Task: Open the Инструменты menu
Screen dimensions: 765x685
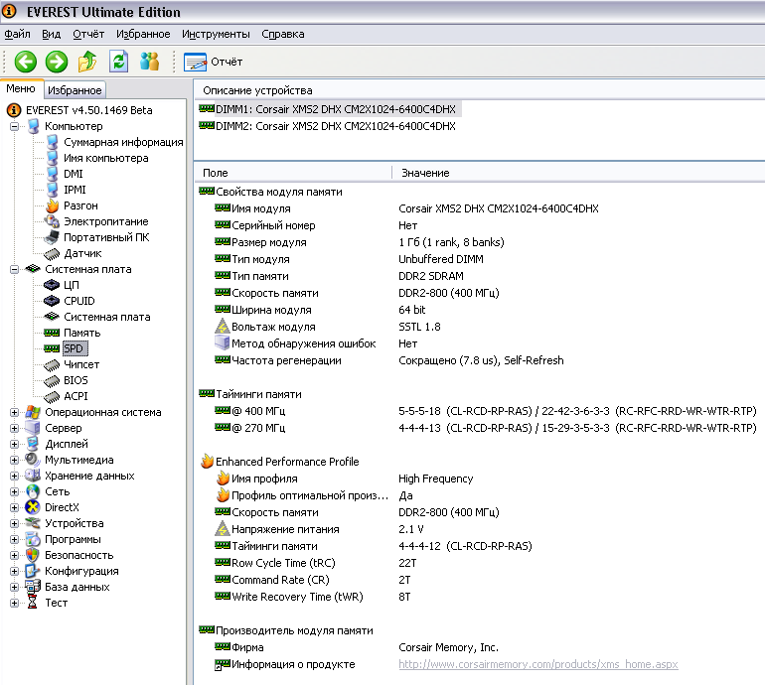Action: tap(216, 34)
